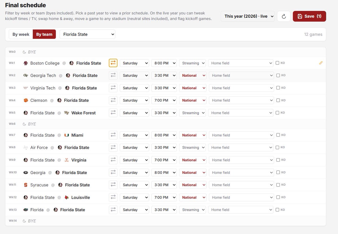Open the Florida State team filter dropdown
Screen dimensions: 338x234
pyautogui.click(x=87, y=34)
